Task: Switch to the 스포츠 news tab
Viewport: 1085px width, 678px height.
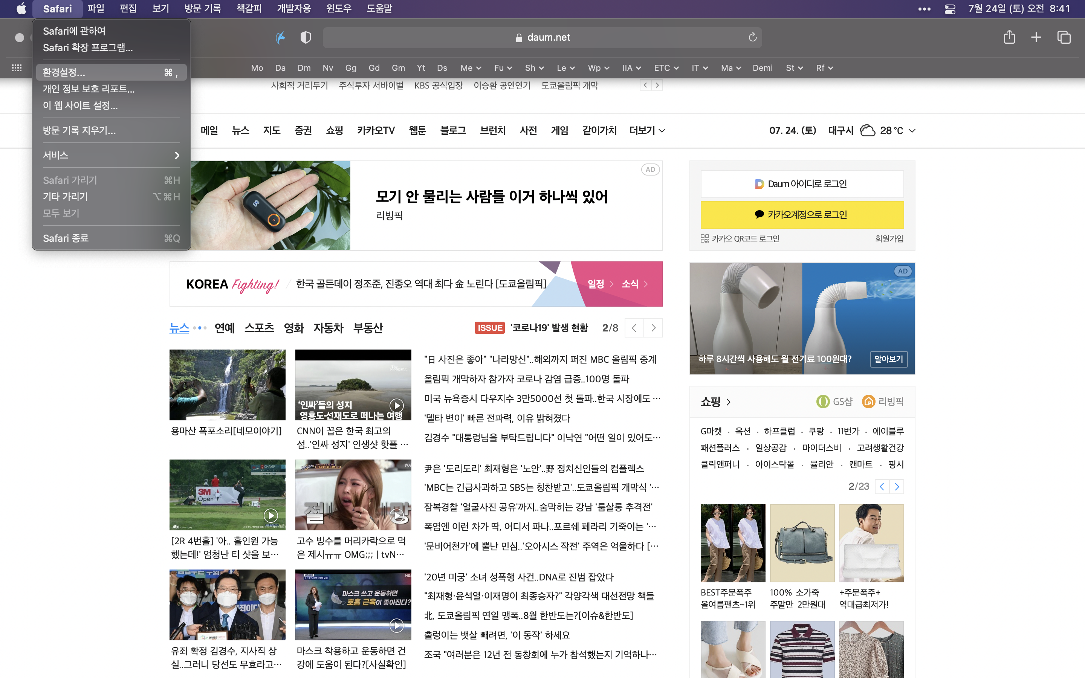Action: pyautogui.click(x=259, y=328)
